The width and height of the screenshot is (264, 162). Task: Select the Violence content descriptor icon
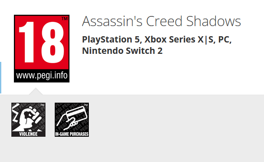coord(29,120)
